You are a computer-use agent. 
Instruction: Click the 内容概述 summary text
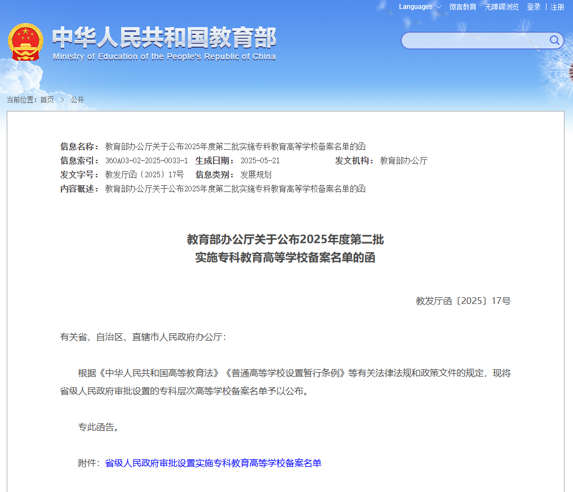coord(235,189)
